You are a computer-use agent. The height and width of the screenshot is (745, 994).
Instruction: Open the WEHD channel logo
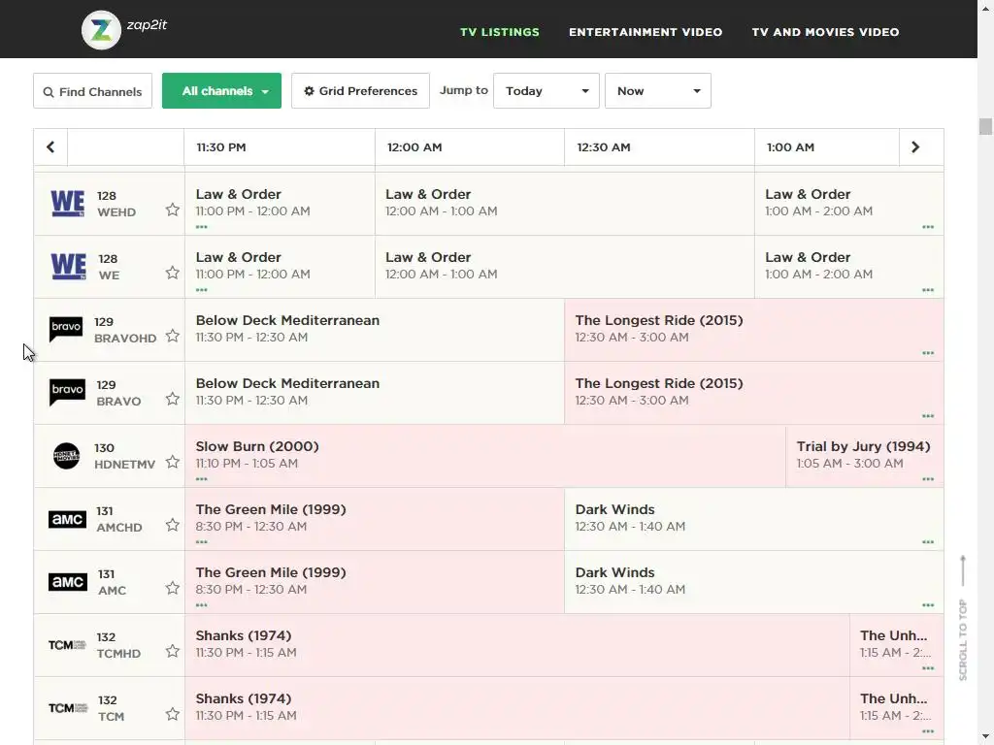(x=67, y=204)
